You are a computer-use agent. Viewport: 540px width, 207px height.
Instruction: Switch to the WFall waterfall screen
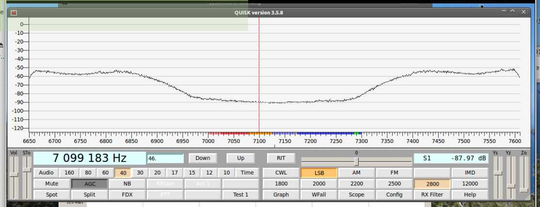pos(319,194)
